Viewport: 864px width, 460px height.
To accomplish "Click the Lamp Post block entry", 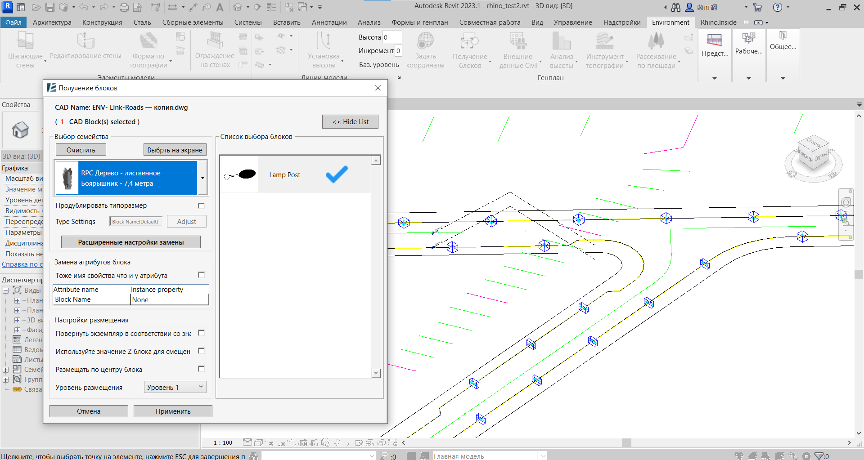I will click(x=285, y=174).
